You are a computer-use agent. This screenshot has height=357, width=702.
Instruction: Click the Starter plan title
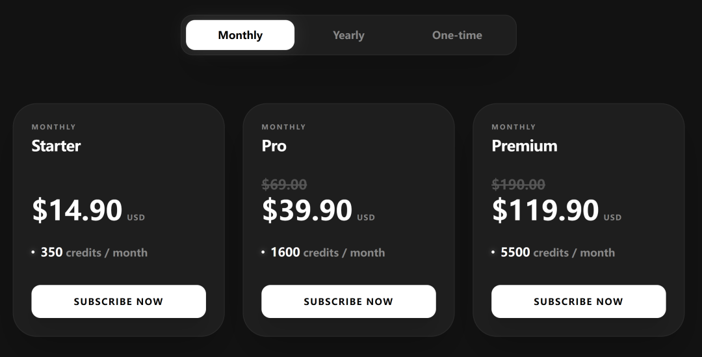(x=56, y=146)
